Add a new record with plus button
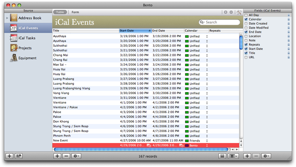This screenshot has height=167, width=296. pyautogui.click(x=57, y=156)
